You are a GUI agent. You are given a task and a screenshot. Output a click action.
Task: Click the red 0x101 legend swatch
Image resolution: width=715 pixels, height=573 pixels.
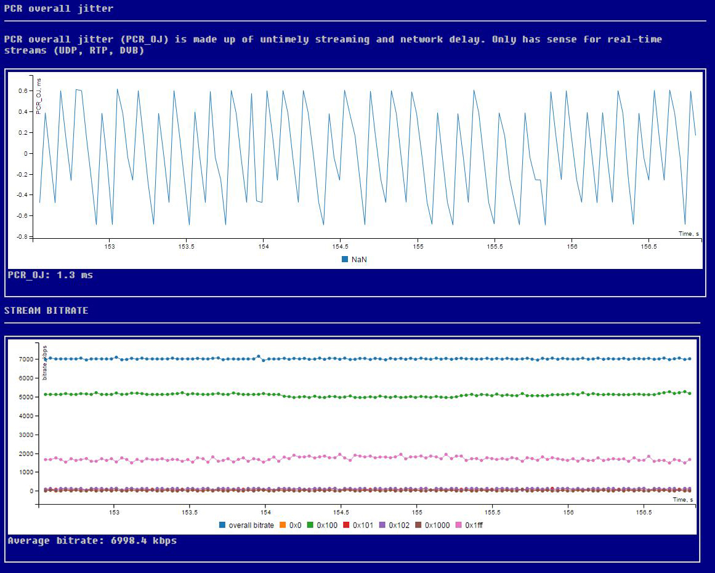click(x=346, y=525)
